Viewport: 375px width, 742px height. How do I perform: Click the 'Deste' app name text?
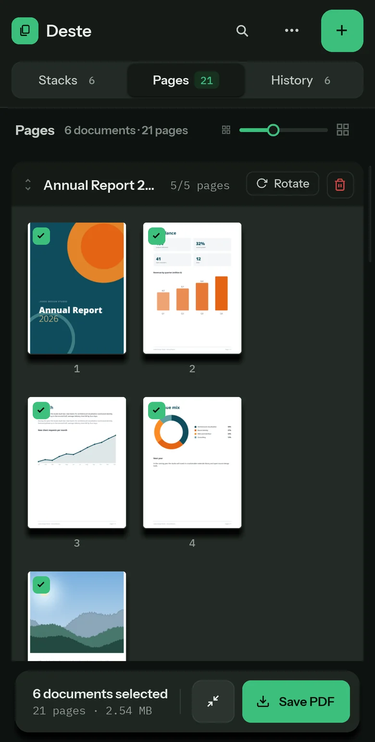pos(69,31)
